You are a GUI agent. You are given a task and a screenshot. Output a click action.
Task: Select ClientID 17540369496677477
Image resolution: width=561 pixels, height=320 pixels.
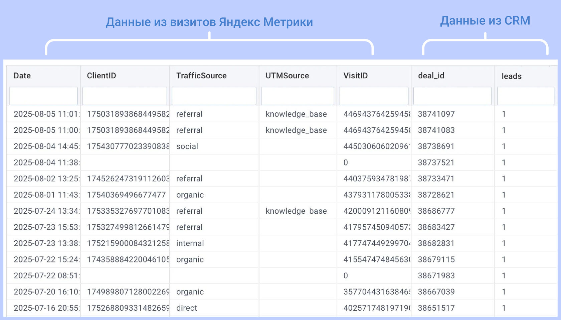(126, 195)
